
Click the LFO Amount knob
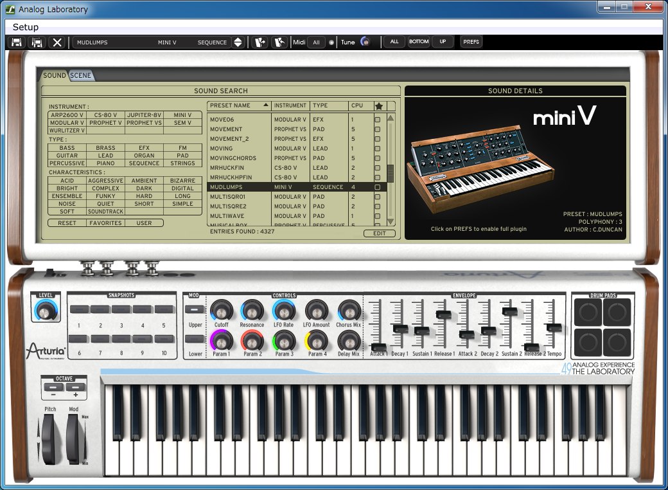[x=317, y=311]
